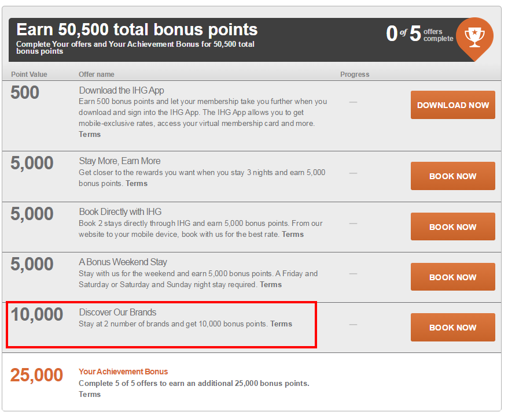Click the Your Achievement Bonus heading
Screen dimensions: 508x416
(123, 372)
